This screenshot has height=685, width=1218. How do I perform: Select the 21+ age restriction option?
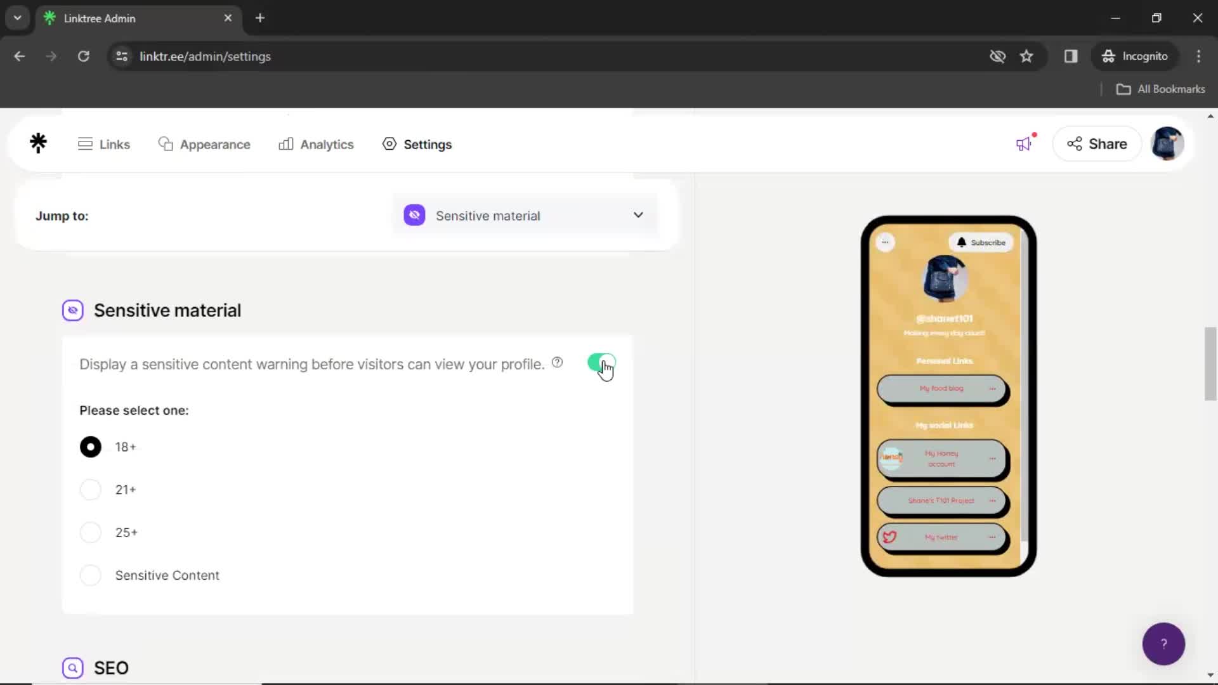pyautogui.click(x=91, y=489)
